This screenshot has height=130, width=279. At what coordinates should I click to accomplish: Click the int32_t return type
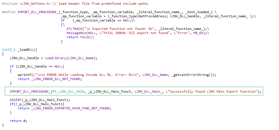(x=9, y=50)
